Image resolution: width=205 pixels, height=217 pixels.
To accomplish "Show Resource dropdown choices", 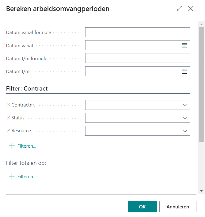I will [185, 131].
